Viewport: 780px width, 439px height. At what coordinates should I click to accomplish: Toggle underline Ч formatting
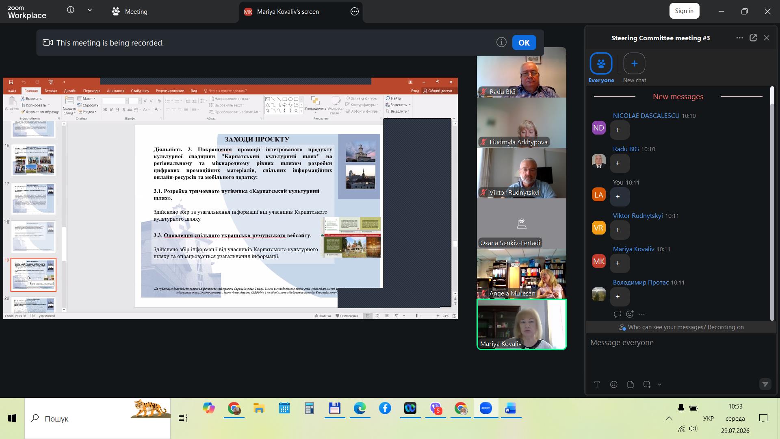click(x=117, y=110)
